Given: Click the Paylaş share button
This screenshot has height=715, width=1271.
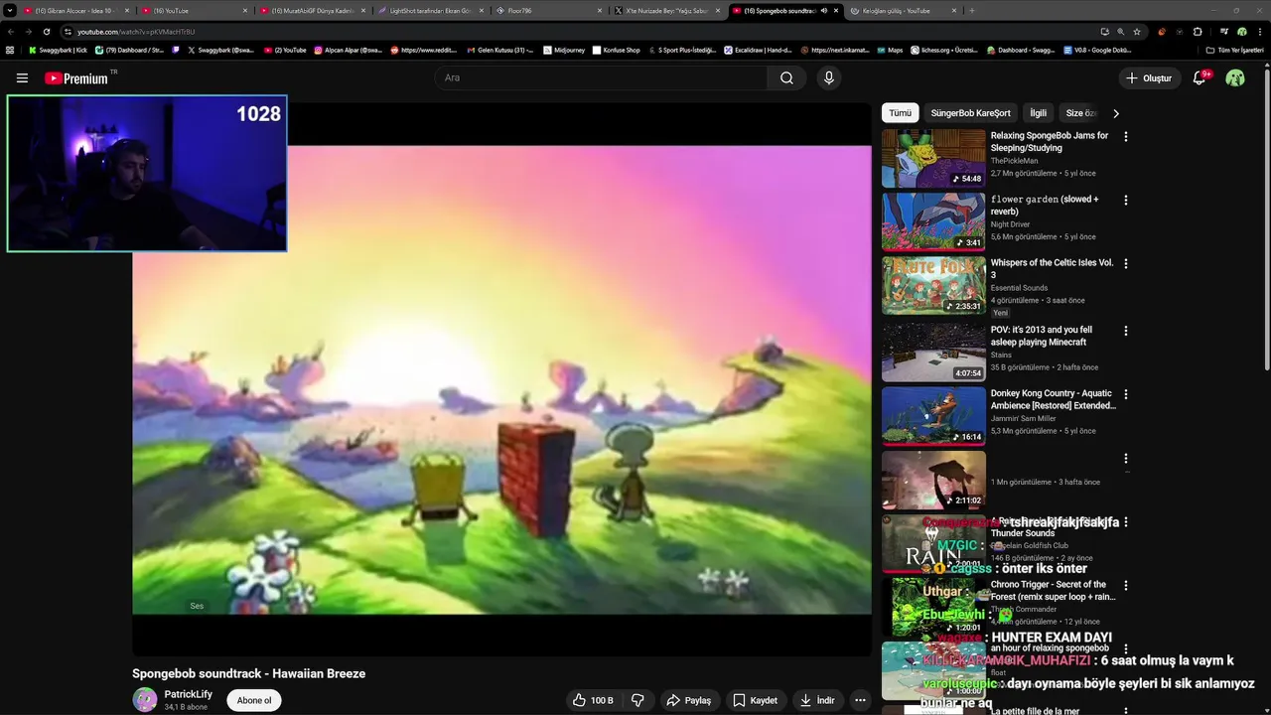Looking at the screenshot, I should coord(689,700).
